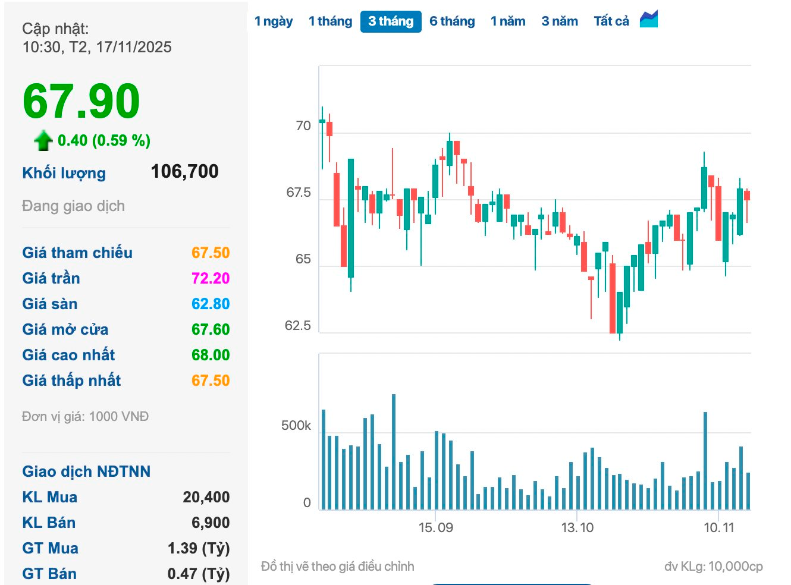The image size is (791, 585).
Task: Switch to the 1 ngày timeframe
Action: click(x=274, y=21)
